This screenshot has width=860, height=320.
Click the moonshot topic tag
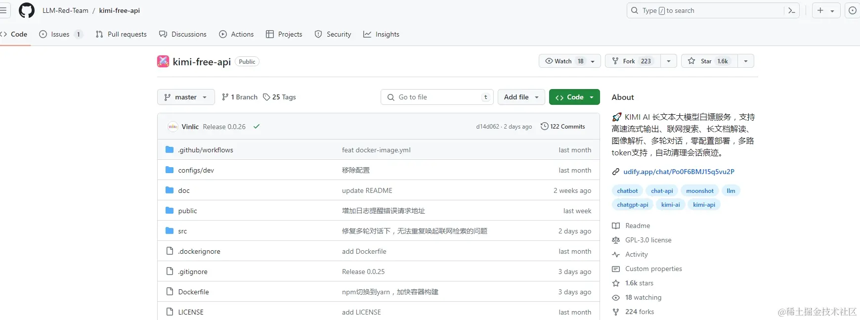pos(700,190)
